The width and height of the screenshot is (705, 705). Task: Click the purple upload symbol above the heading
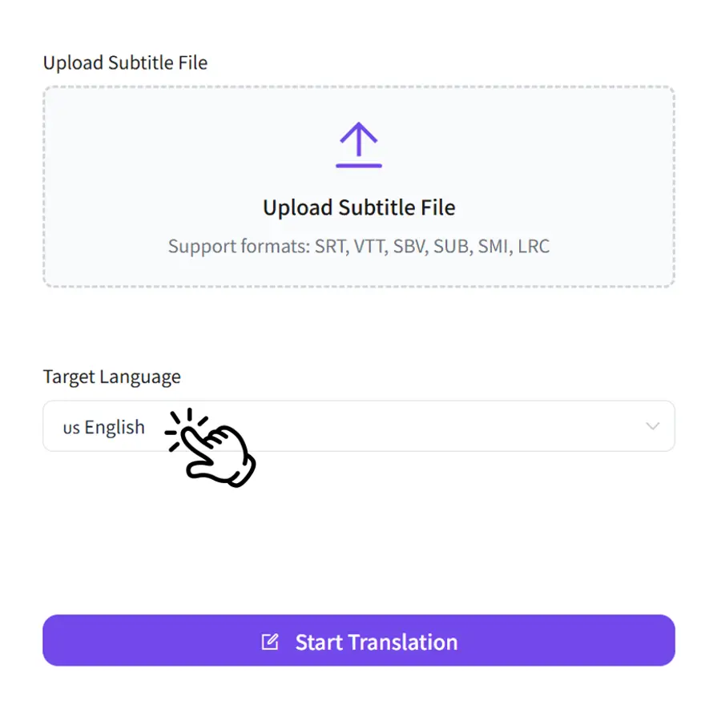click(x=358, y=144)
